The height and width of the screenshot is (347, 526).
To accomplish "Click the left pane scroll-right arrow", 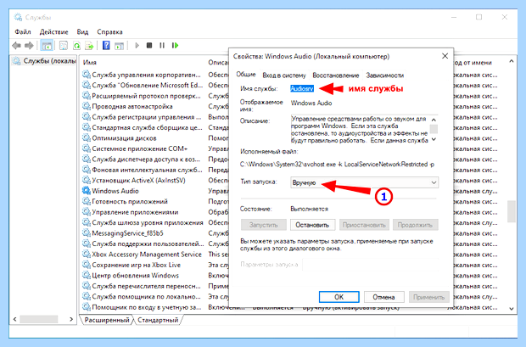I will tap(71, 319).
